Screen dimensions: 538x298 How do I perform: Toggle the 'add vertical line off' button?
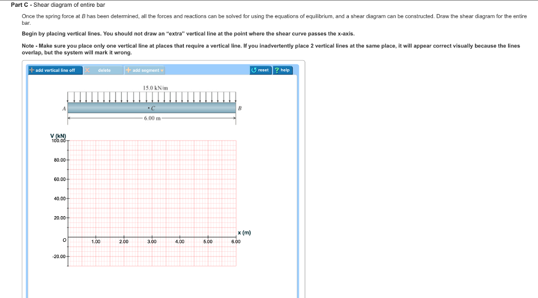pos(55,70)
